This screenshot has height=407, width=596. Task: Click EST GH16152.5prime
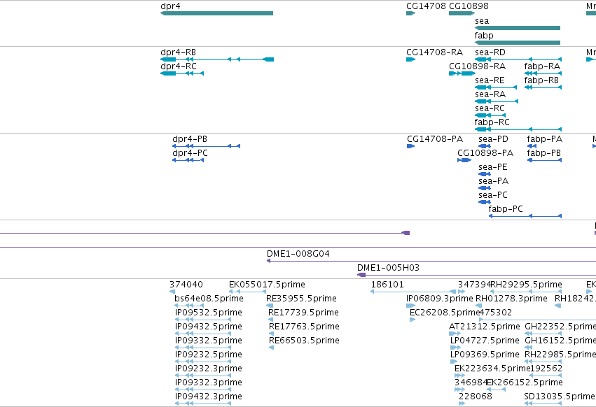point(528,348)
